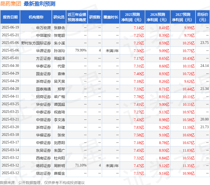
Task: Click the 2025-05-01 date cell
Action: click(x=10, y=58)
